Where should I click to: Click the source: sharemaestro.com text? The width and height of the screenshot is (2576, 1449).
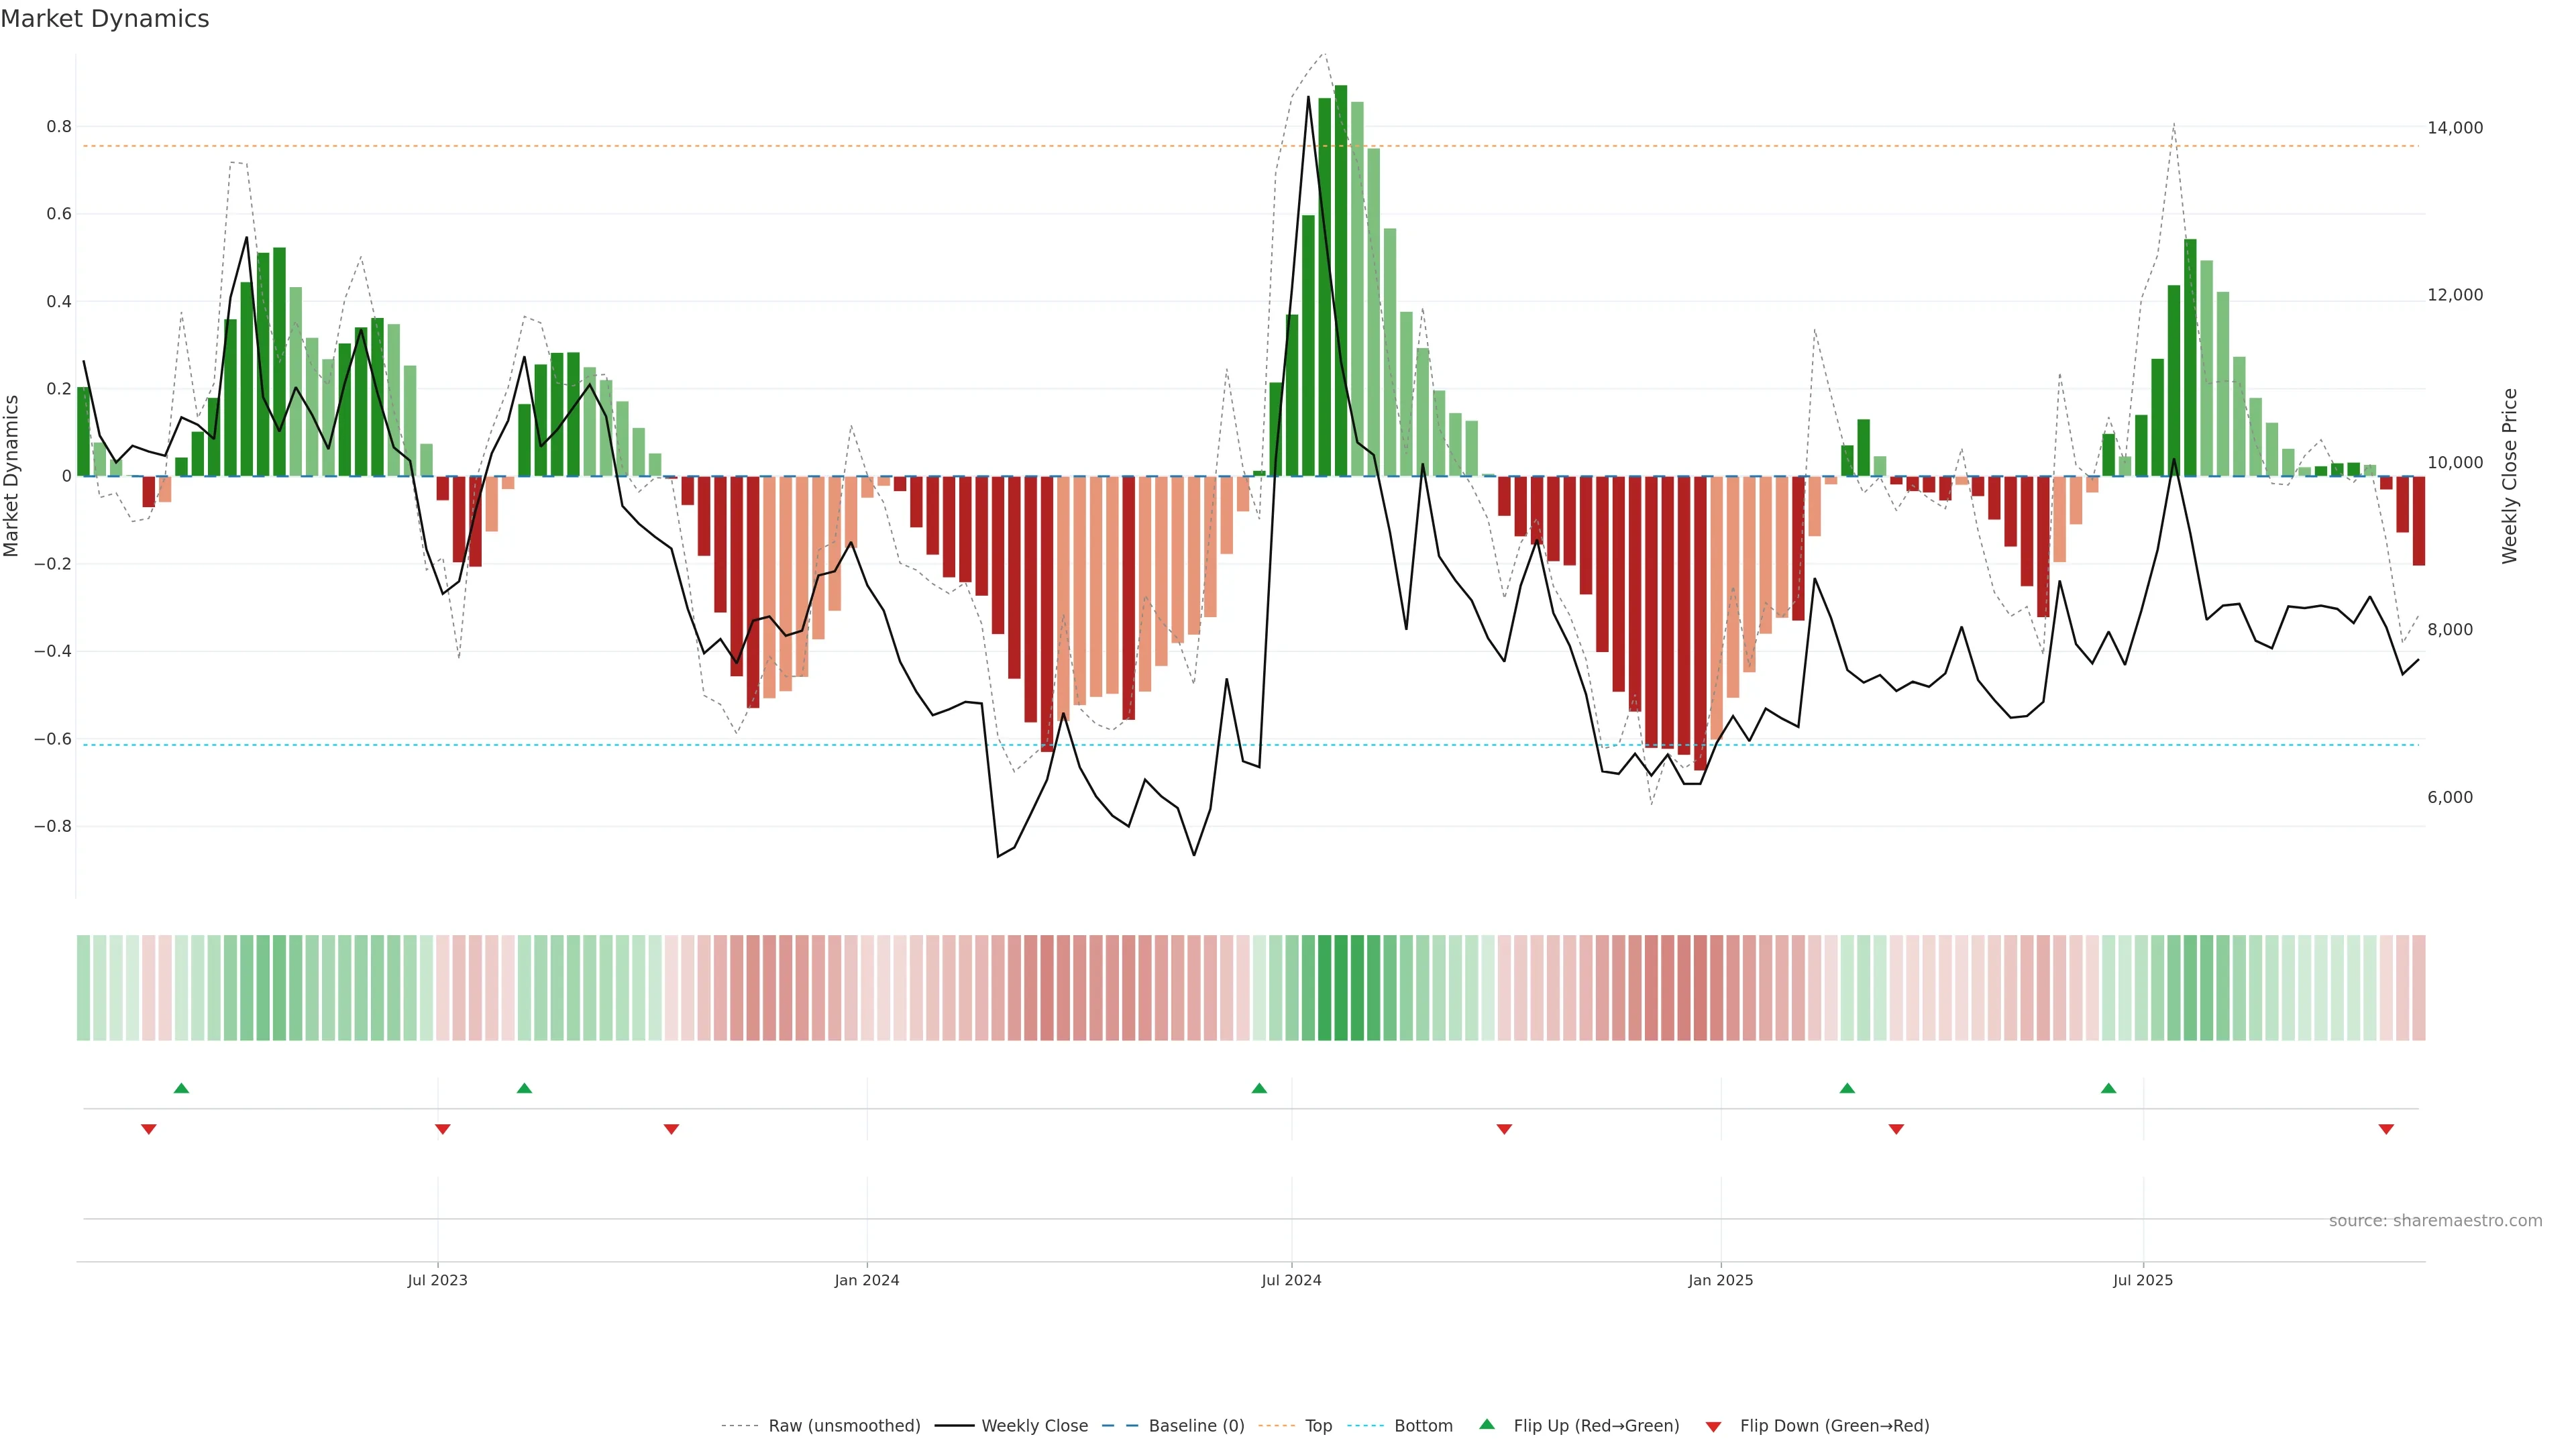(2435, 1221)
